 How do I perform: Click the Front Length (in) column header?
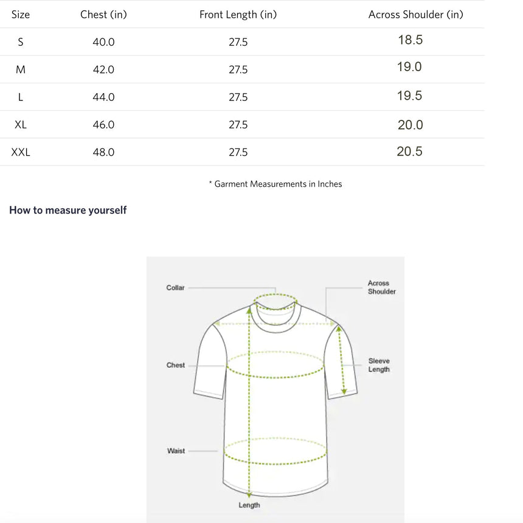click(238, 15)
